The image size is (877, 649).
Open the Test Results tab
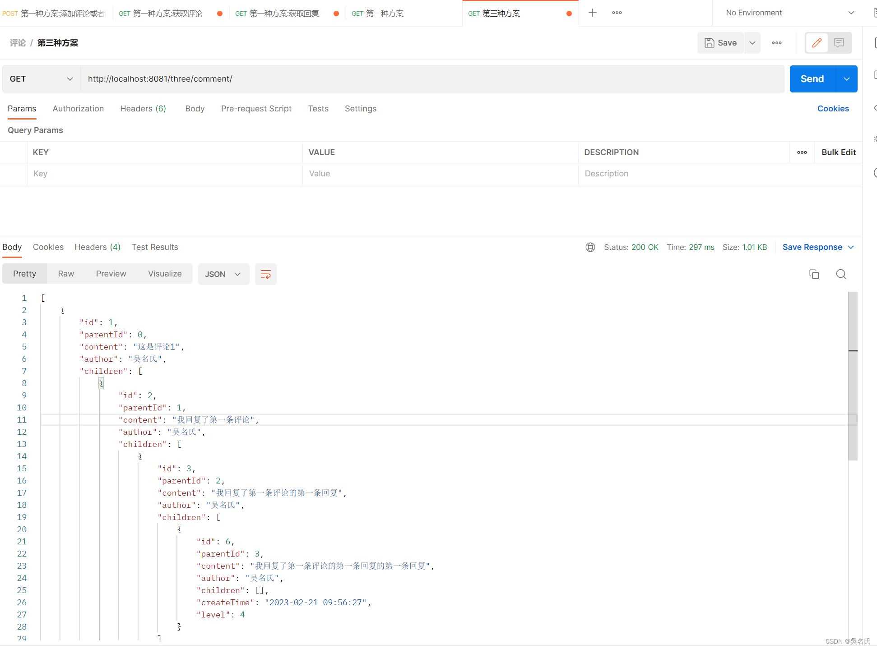coord(155,247)
